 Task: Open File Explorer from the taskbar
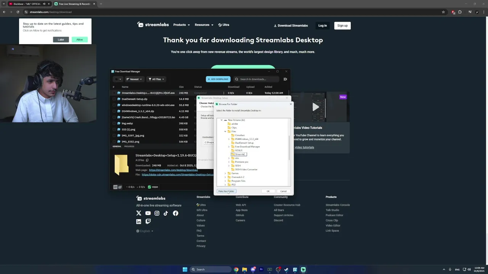244,269
